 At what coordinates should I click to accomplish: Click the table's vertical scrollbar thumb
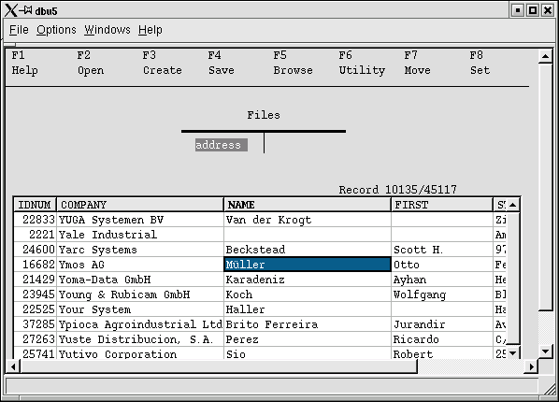512,278
